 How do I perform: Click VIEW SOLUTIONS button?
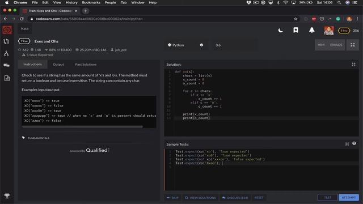point(200,198)
